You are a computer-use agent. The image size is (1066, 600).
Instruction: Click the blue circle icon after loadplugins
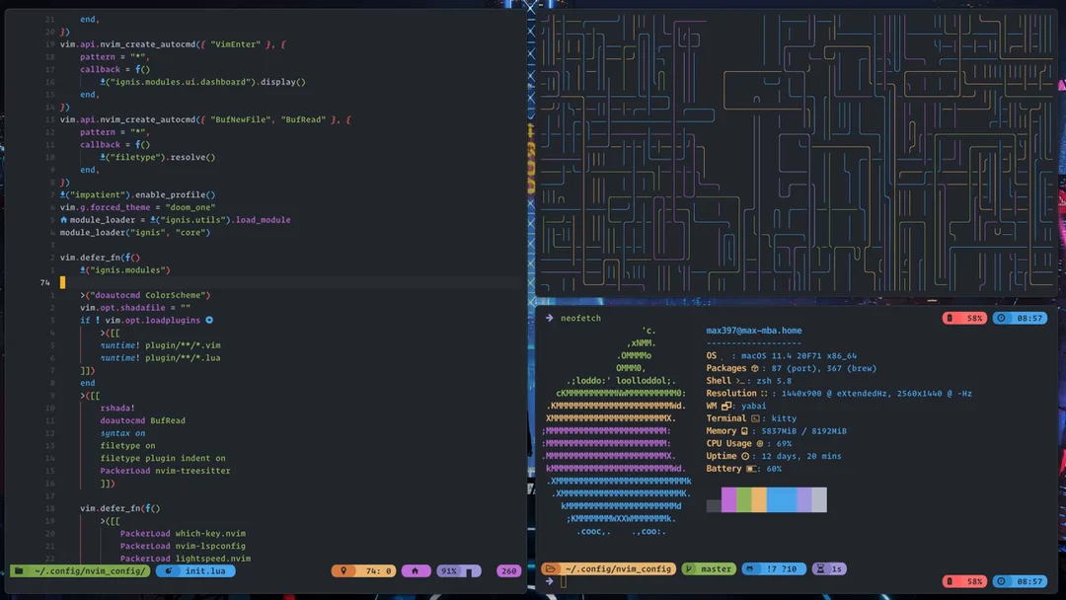pos(209,320)
